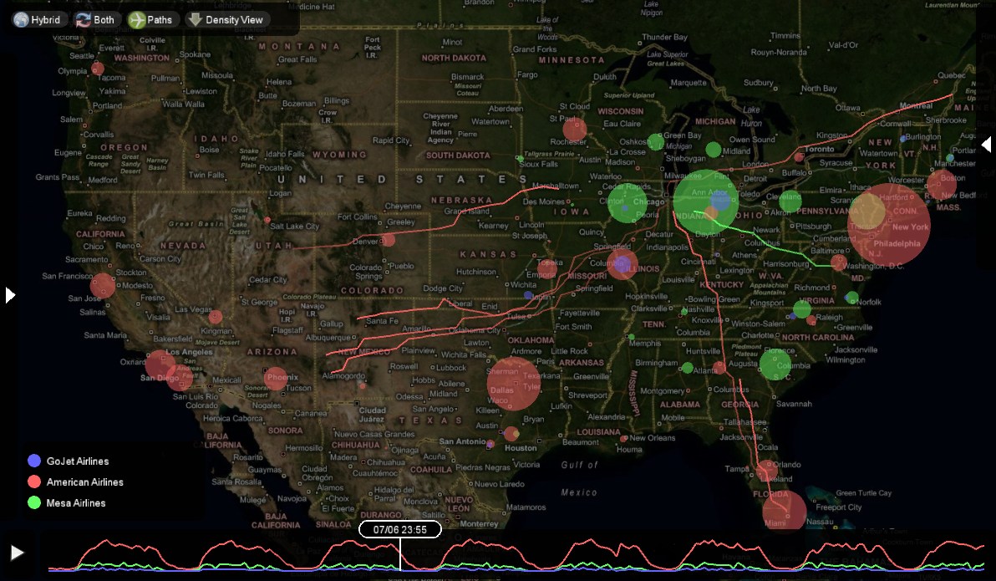The width and height of the screenshot is (996, 581).
Task: Click the red circle near Houston
Action: [511, 434]
